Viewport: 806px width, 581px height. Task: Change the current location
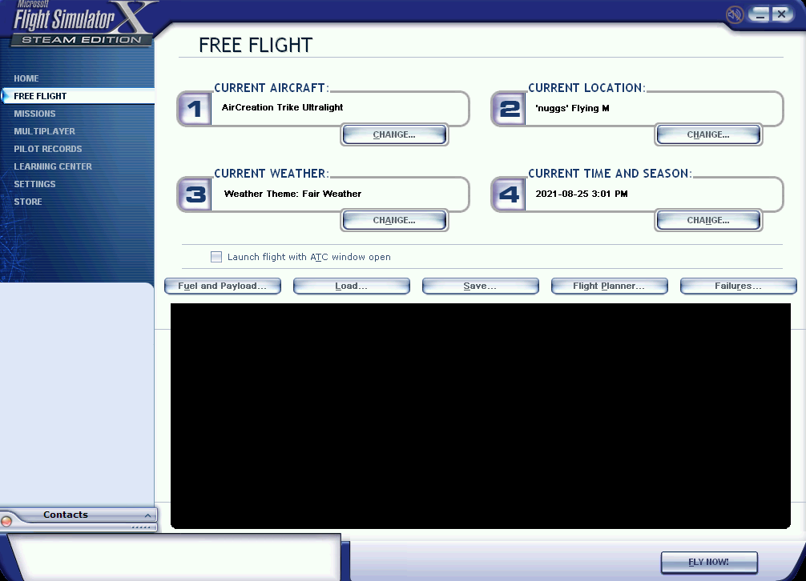708,135
